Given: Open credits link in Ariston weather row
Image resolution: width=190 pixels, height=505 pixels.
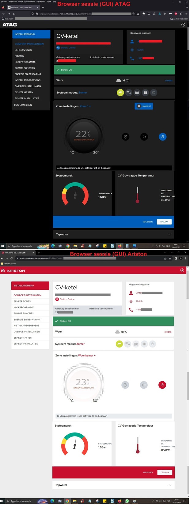Looking at the screenshot, I should (x=168, y=332).
